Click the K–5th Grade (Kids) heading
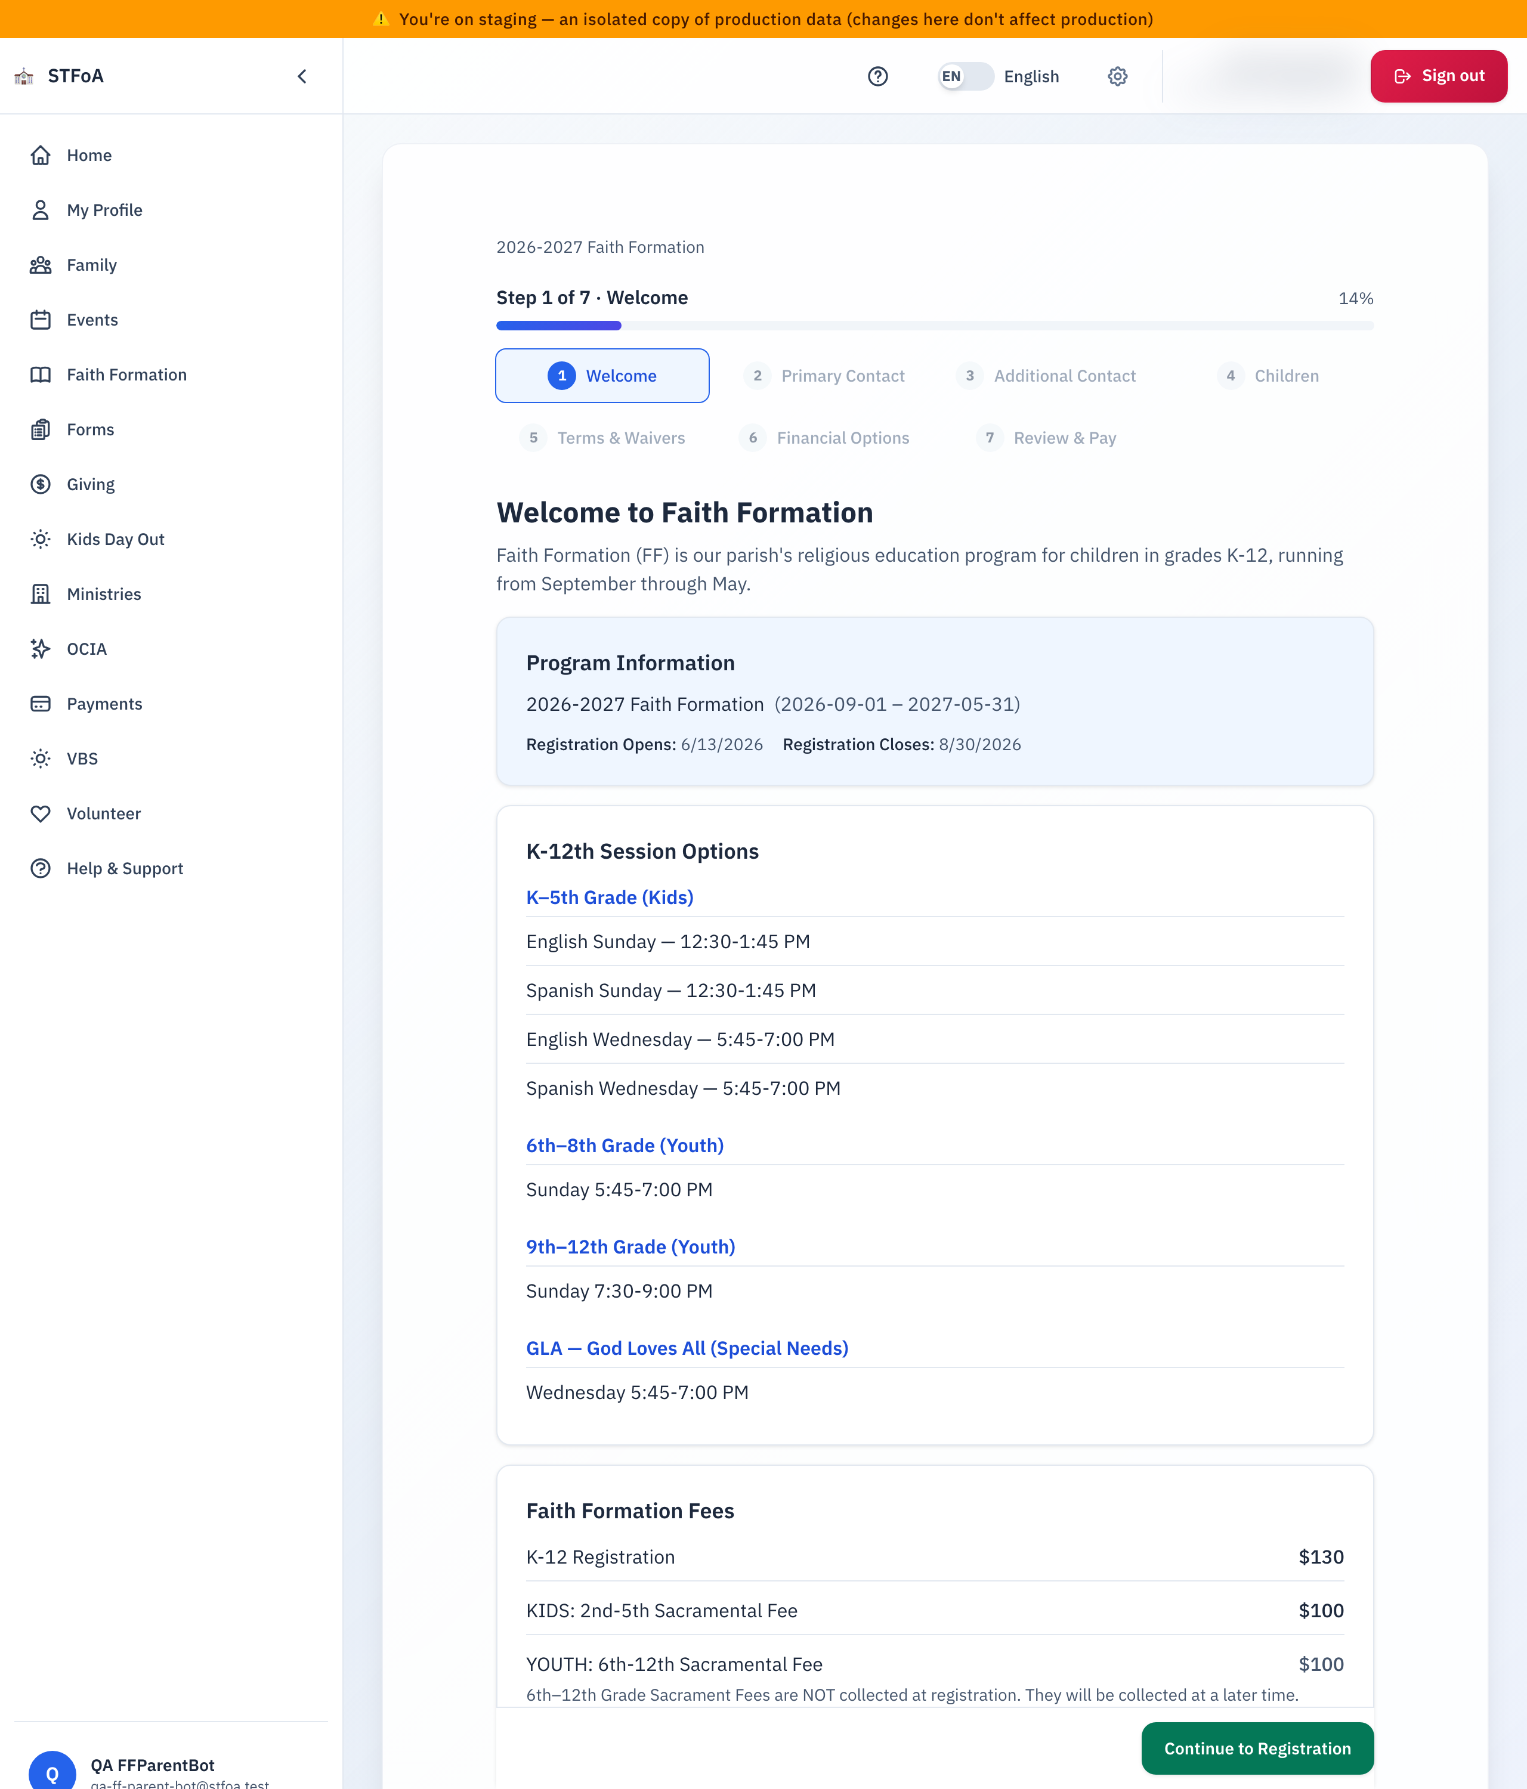This screenshot has width=1527, height=1789. [x=610, y=897]
